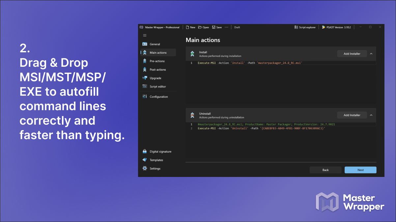Click the General sidebar icon

(145, 44)
